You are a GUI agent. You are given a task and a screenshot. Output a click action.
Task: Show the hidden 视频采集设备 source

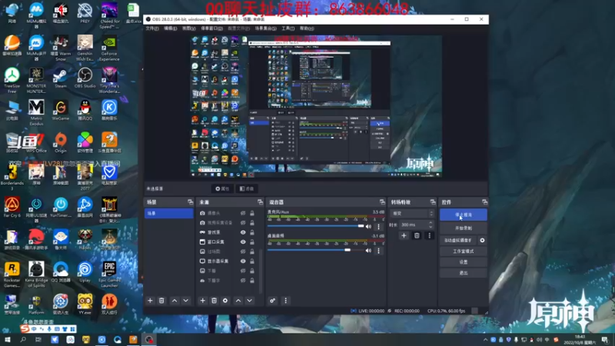tap(243, 222)
